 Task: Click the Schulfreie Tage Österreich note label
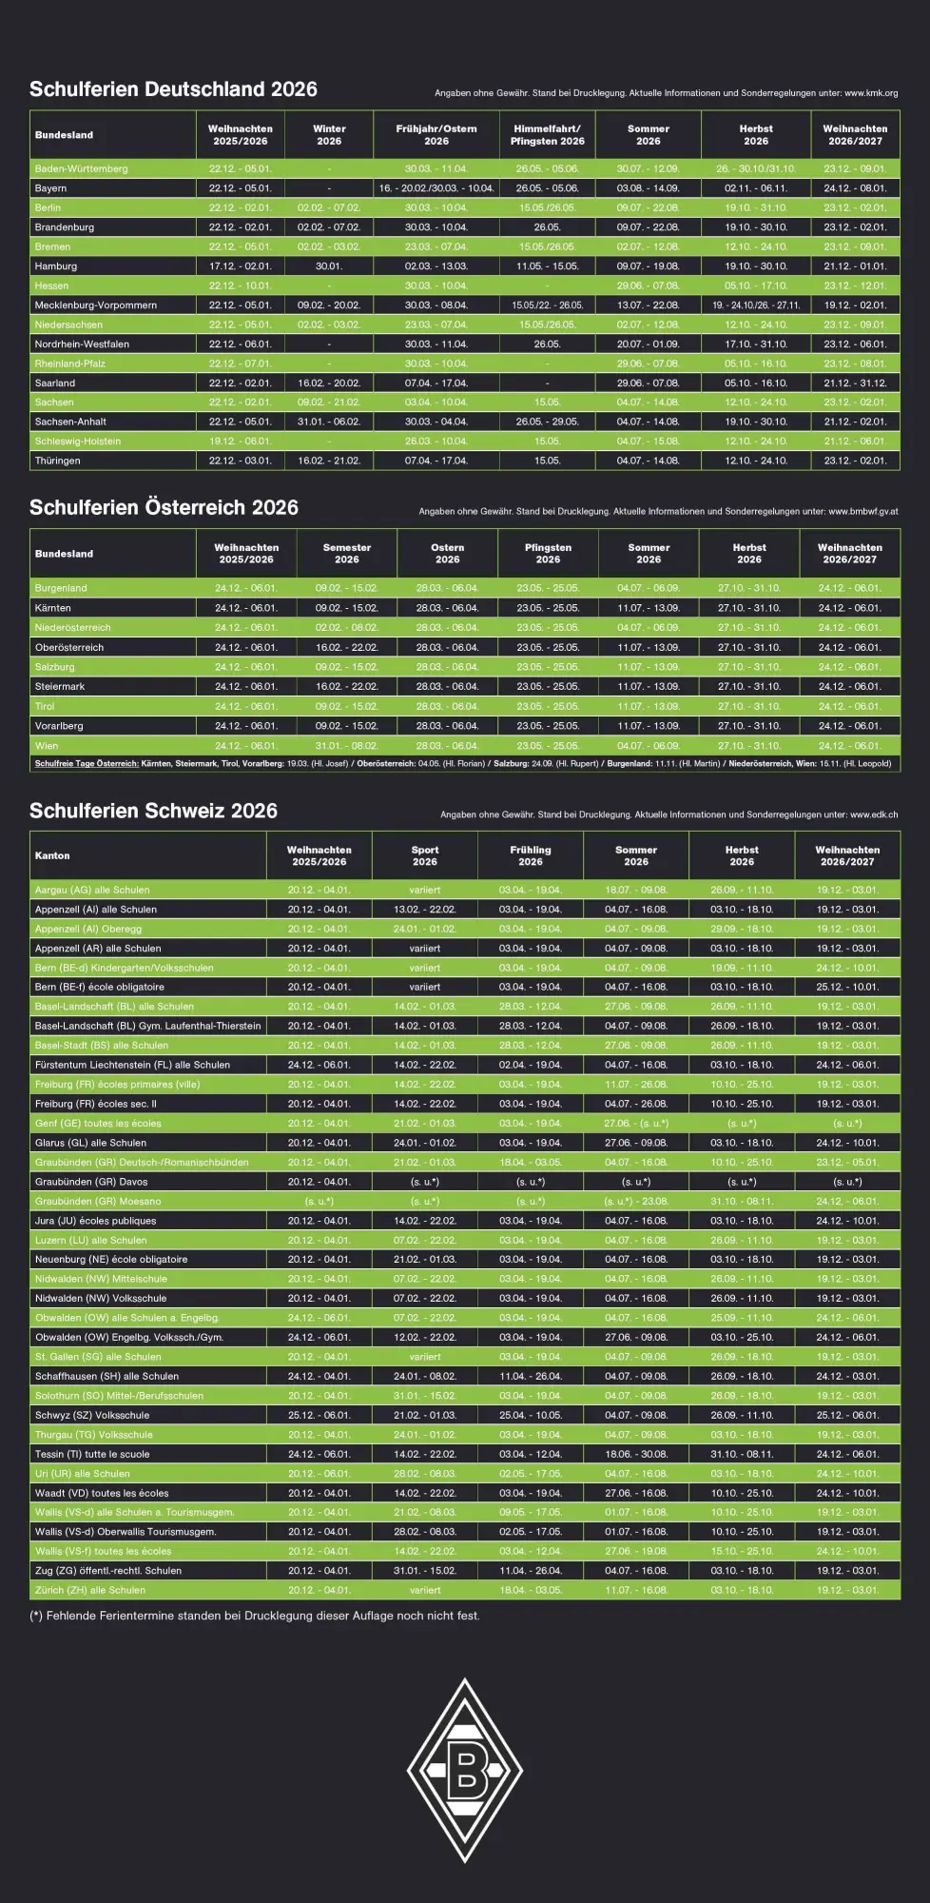click(87, 763)
